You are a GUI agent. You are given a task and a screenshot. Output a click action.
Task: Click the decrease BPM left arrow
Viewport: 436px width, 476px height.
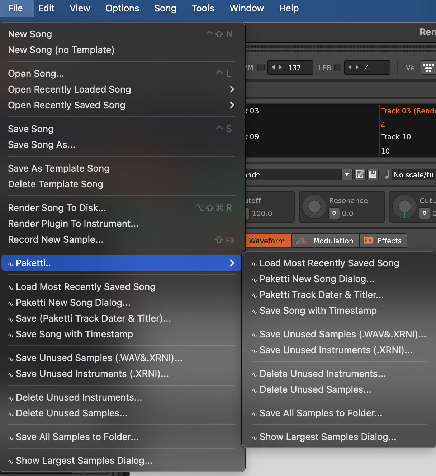[x=273, y=67]
